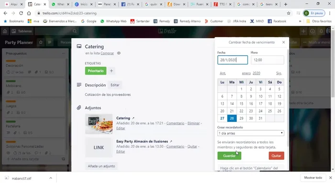335x184 pixels.
Task: Close the downloads bar
Action: coord(331,178)
